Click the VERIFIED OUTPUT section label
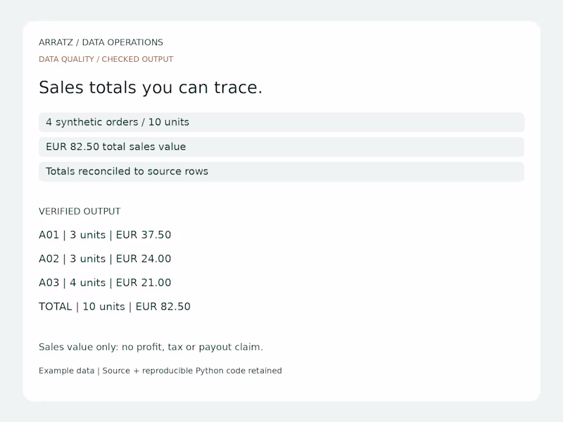Viewport: 563px width, 422px height. (x=80, y=212)
